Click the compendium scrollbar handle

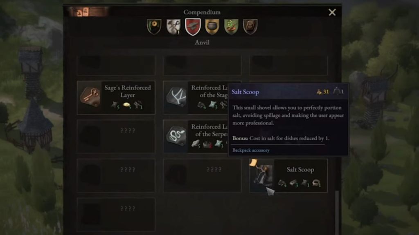[337, 213]
